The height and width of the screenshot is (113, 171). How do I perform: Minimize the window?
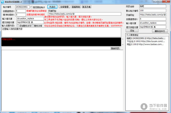tap(155, 1)
